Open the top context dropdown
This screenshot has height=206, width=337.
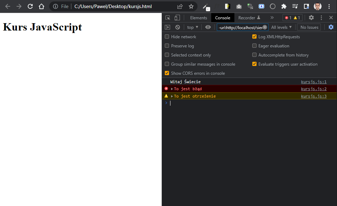coord(193,27)
